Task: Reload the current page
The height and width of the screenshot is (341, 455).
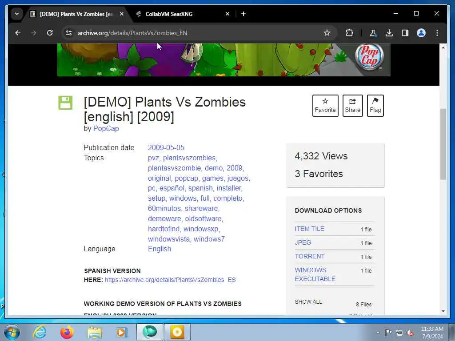Action: [x=50, y=33]
